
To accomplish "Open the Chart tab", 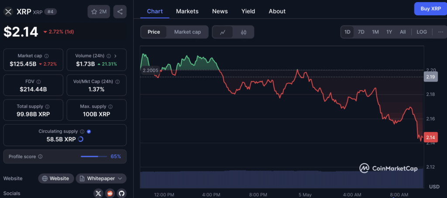I will pyautogui.click(x=155, y=11).
